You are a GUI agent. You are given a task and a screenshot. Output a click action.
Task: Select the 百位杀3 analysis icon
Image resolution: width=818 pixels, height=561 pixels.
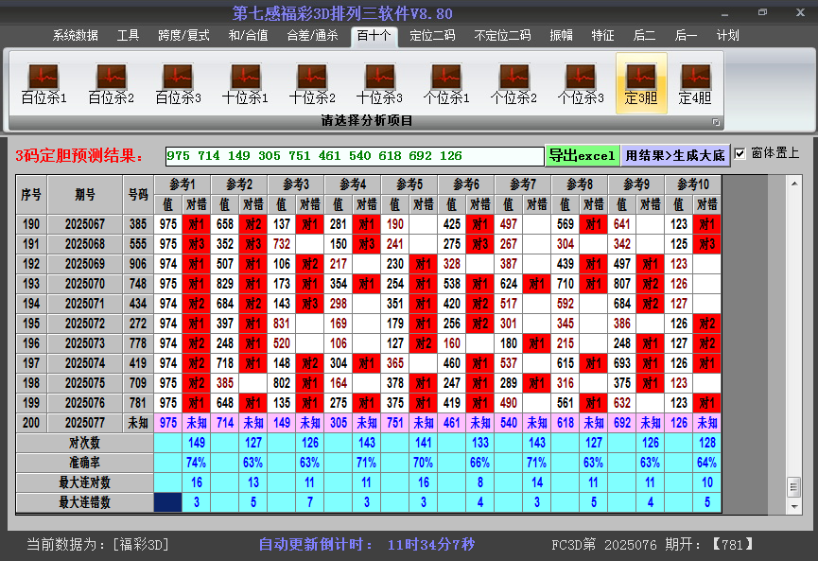click(178, 83)
